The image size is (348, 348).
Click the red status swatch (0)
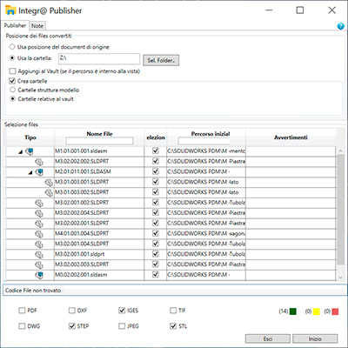(x=335, y=311)
